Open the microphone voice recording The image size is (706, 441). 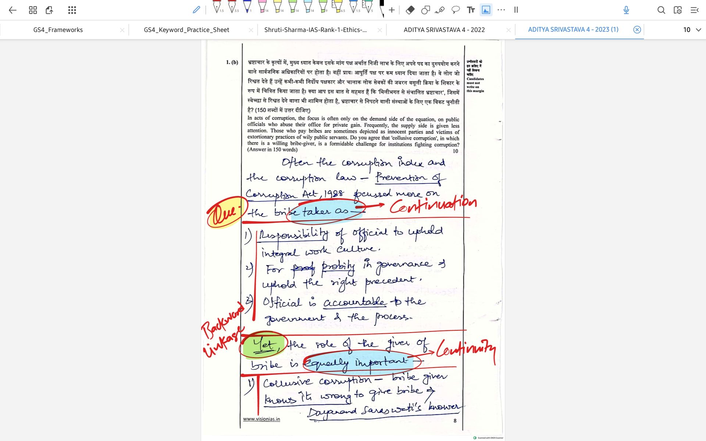(x=626, y=10)
